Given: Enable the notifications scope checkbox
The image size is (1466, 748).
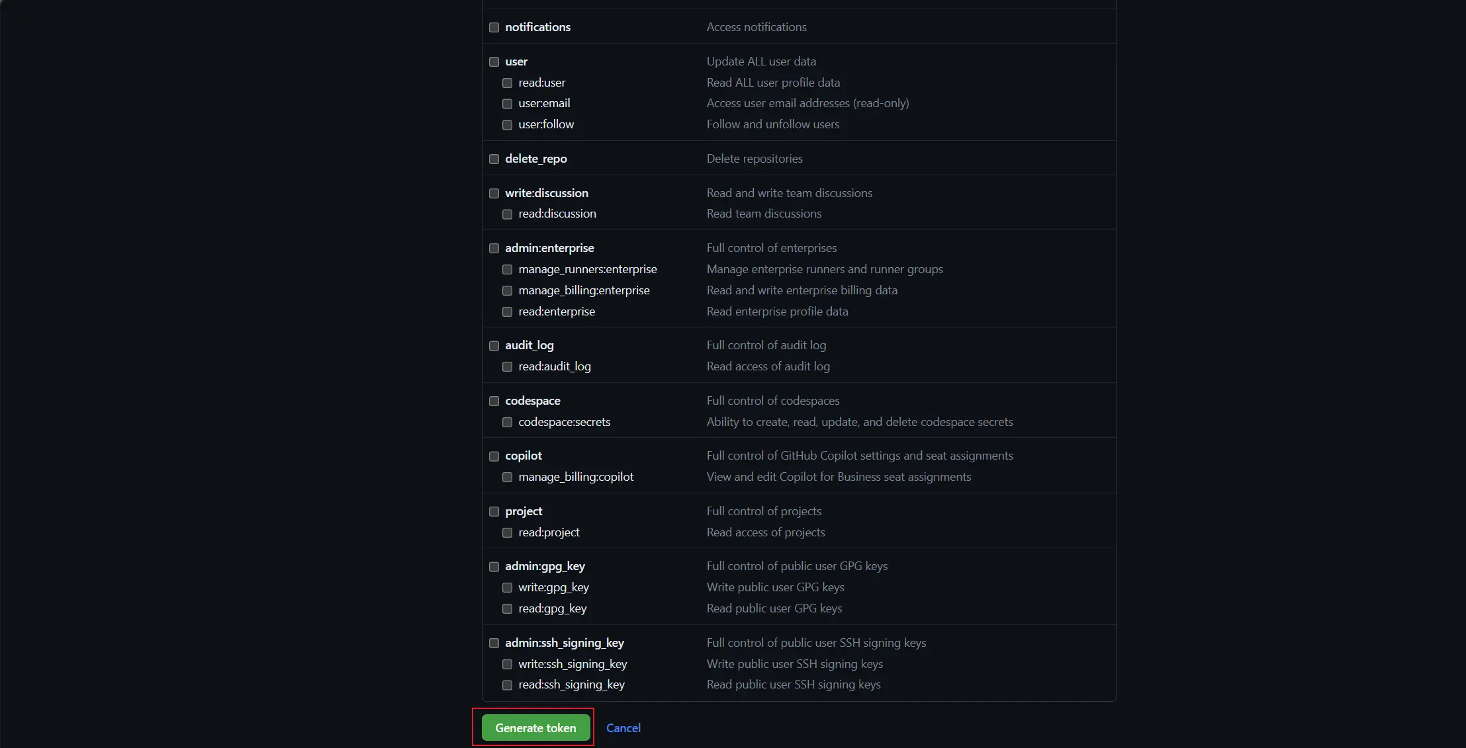Looking at the screenshot, I should tap(494, 27).
